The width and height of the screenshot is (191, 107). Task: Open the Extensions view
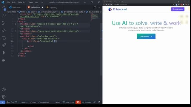[4, 45]
